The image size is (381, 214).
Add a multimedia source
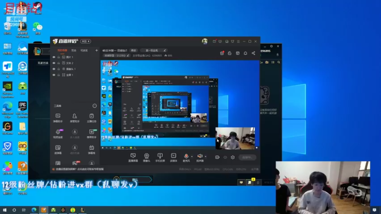tap(173, 157)
